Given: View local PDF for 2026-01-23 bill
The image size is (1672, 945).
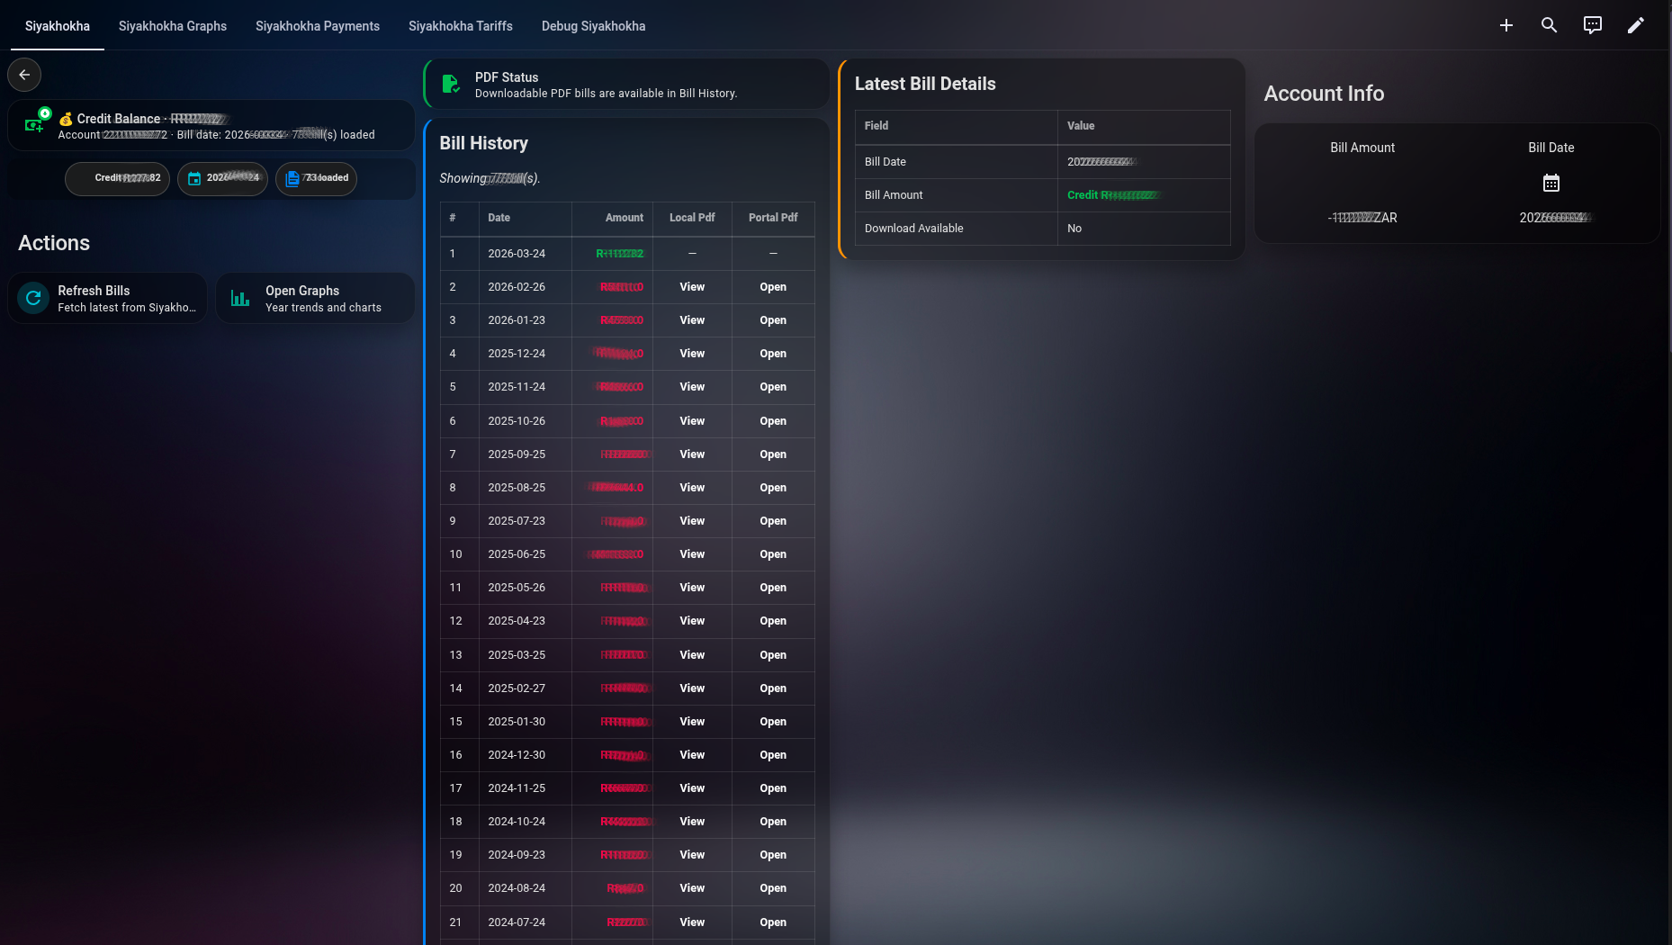Looking at the screenshot, I should (692, 320).
